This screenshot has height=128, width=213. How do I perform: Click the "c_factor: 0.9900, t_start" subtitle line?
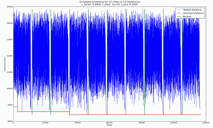coord(109,4)
